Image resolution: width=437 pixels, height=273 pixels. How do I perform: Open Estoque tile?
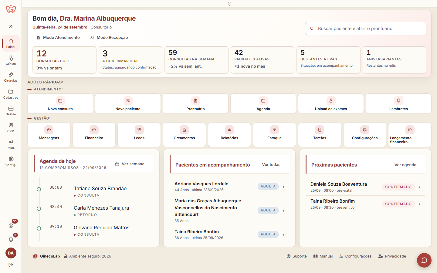coord(274,135)
